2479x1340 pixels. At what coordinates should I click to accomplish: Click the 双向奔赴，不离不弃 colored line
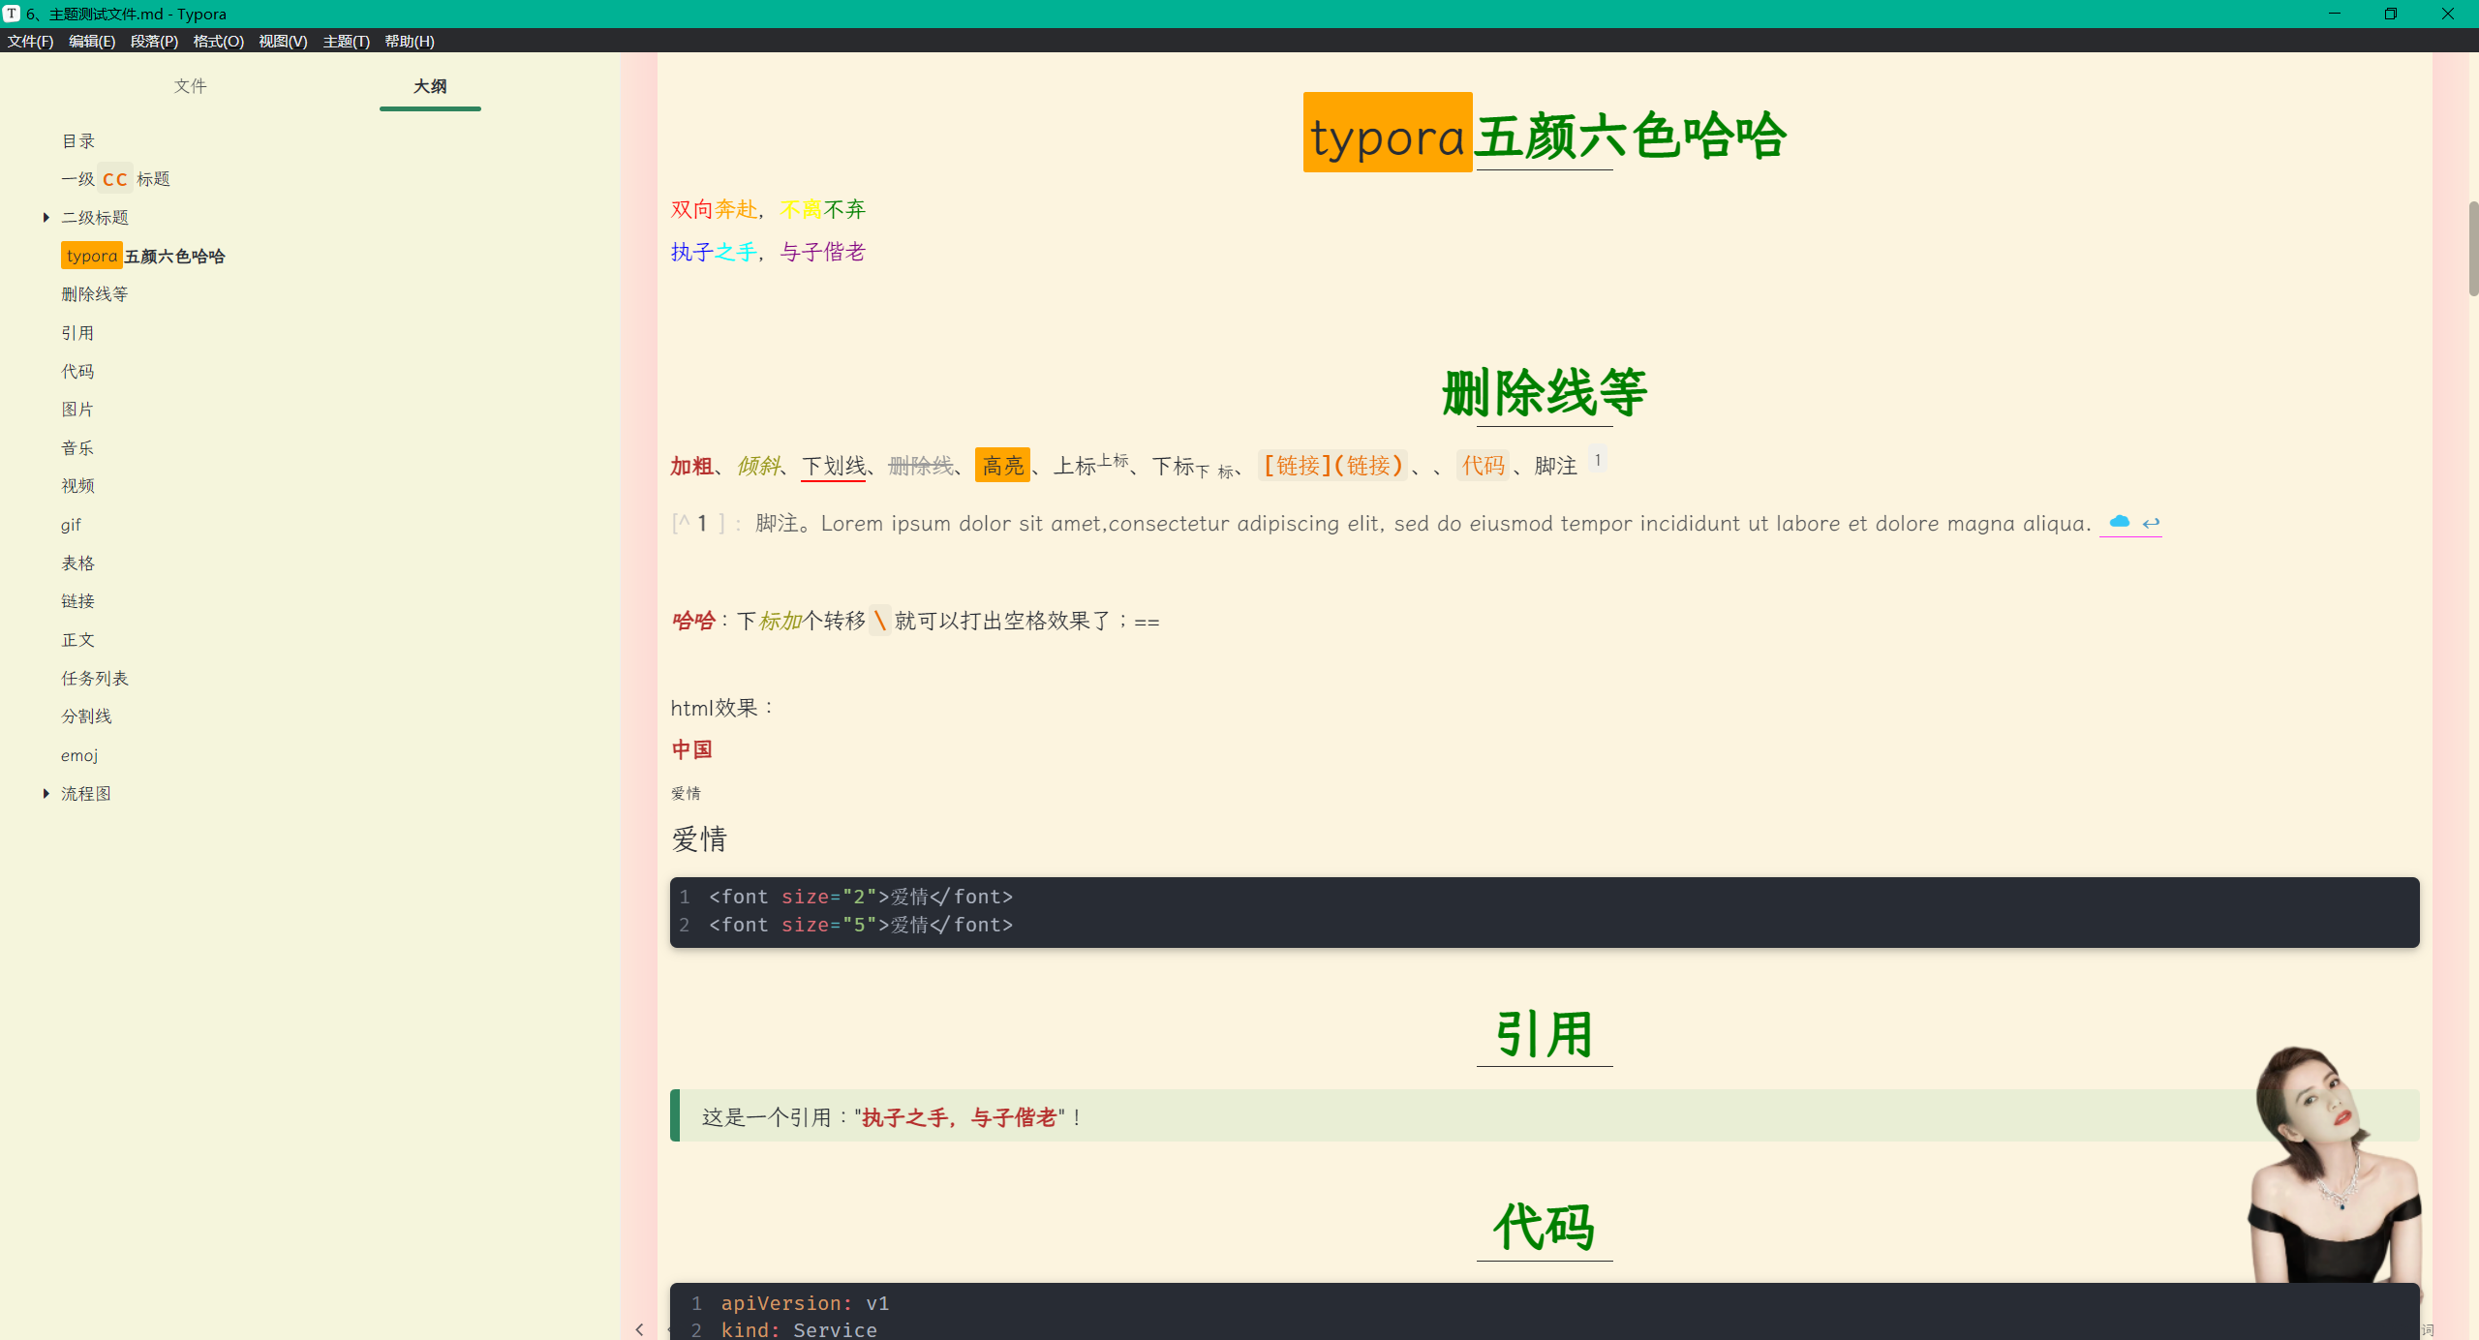[768, 209]
